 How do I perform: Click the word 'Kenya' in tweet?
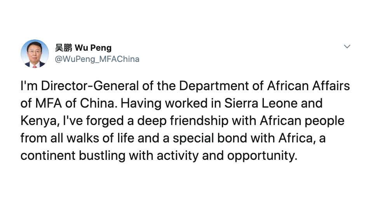pos(38,121)
